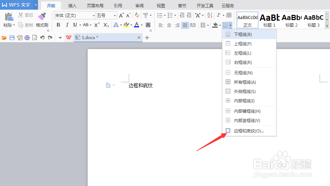Toggle Bold formatting
This screenshot has width=330, height=186.
58,25
